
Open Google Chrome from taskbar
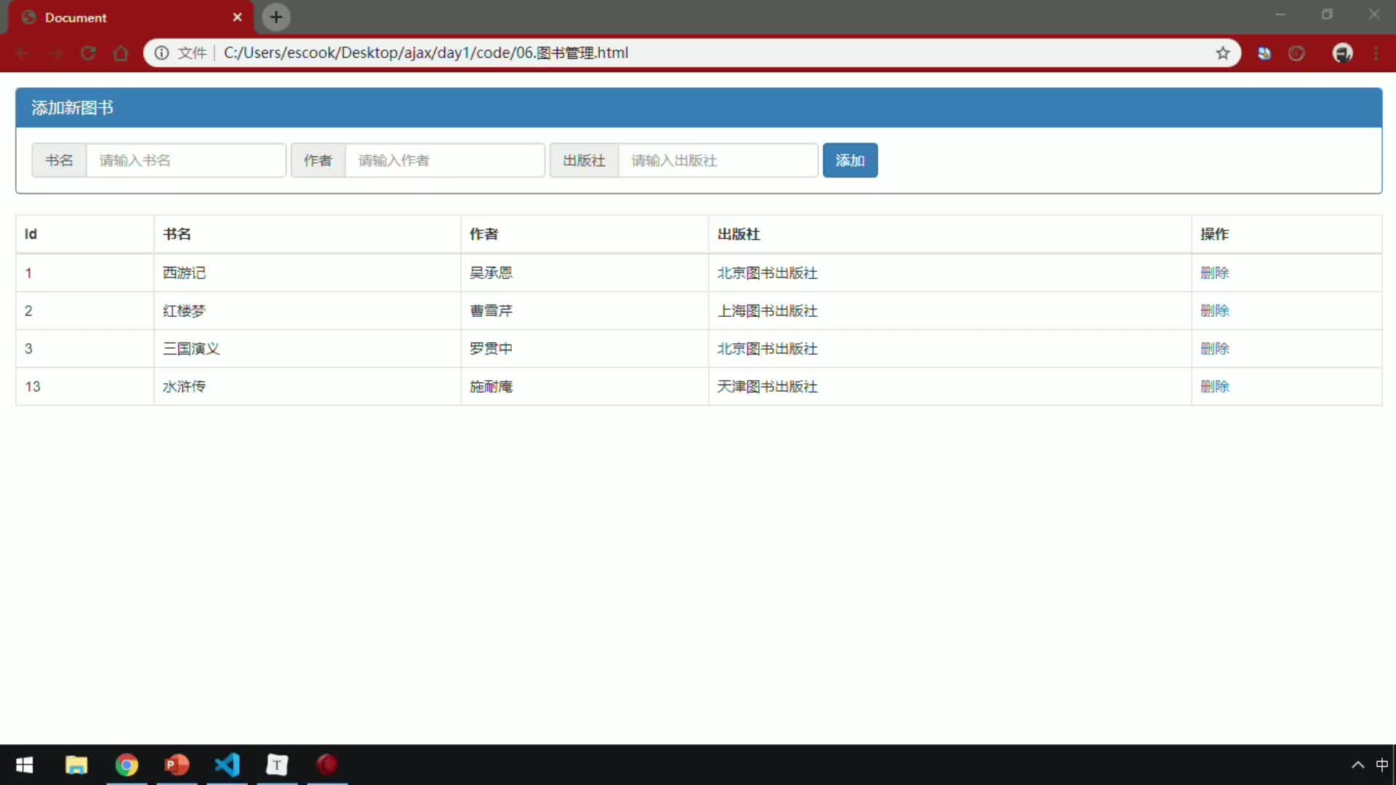127,765
